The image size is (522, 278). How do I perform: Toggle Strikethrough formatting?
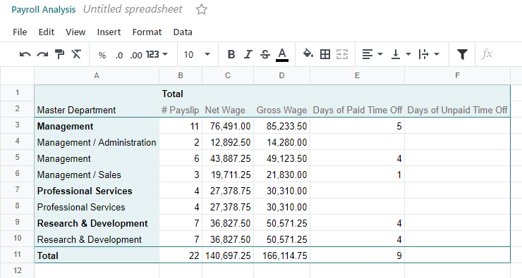click(x=265, y=54)
